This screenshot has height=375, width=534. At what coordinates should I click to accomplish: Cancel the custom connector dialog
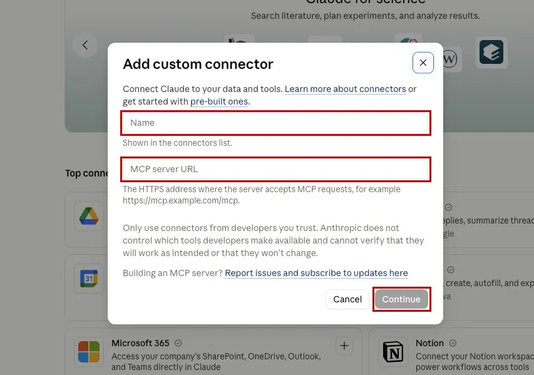tap(347, 299)
